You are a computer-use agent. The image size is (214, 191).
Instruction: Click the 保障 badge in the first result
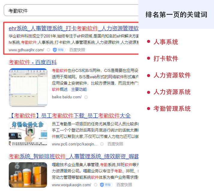click(x=59, y=50)
